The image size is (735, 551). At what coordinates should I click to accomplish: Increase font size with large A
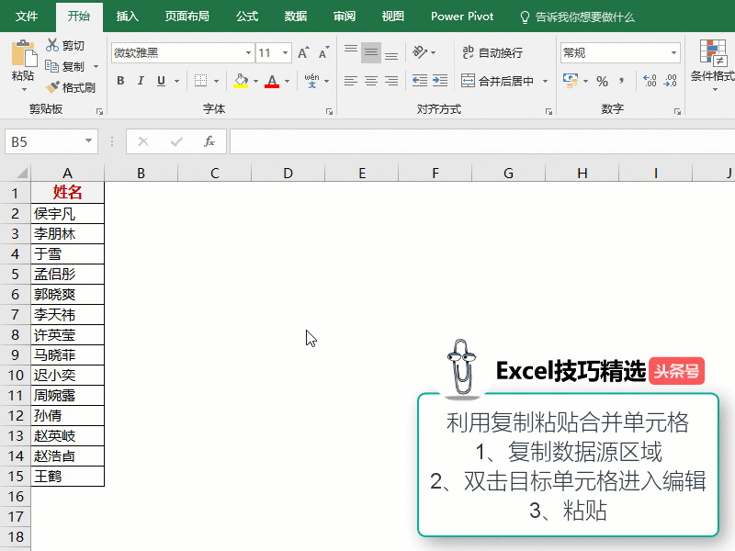coord(303,52)
